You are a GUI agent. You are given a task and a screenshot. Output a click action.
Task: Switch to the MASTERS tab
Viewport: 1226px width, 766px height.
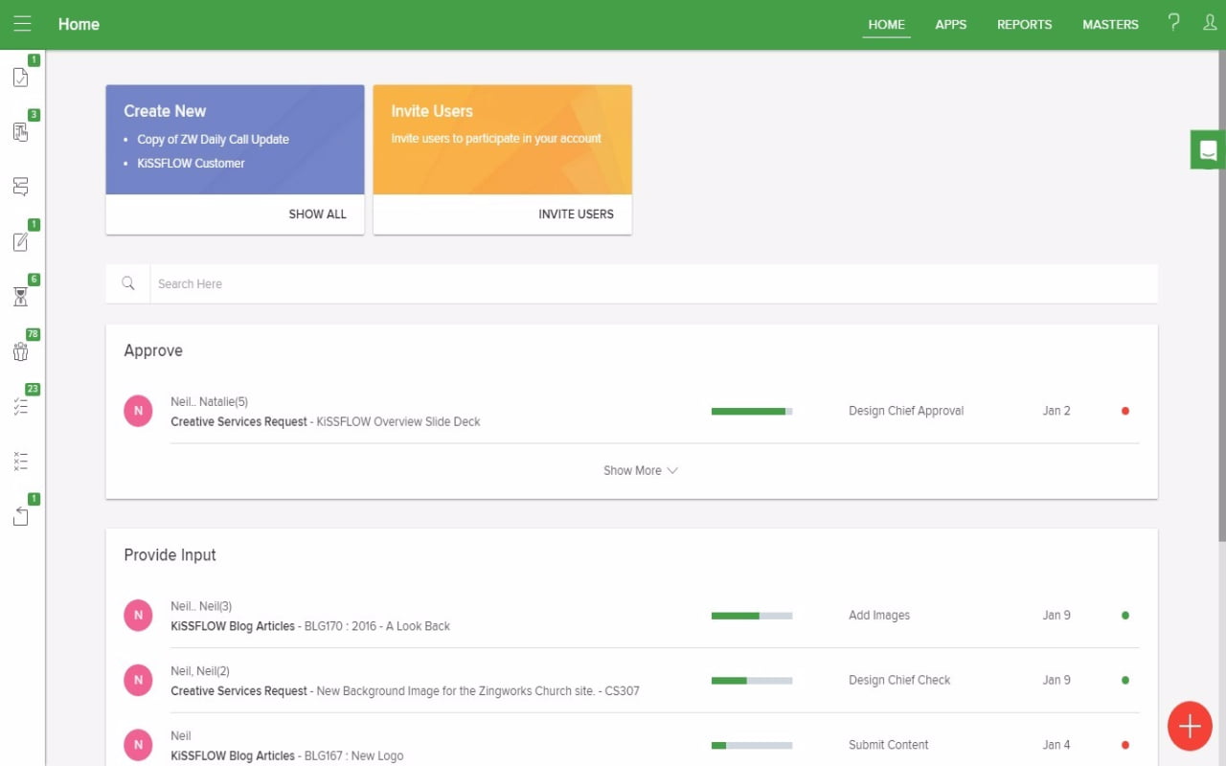[1110, 25]
